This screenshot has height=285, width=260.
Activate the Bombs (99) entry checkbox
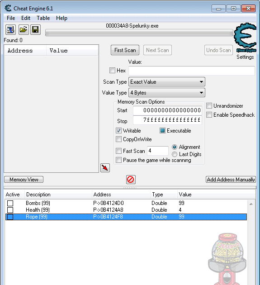[10, 203]
